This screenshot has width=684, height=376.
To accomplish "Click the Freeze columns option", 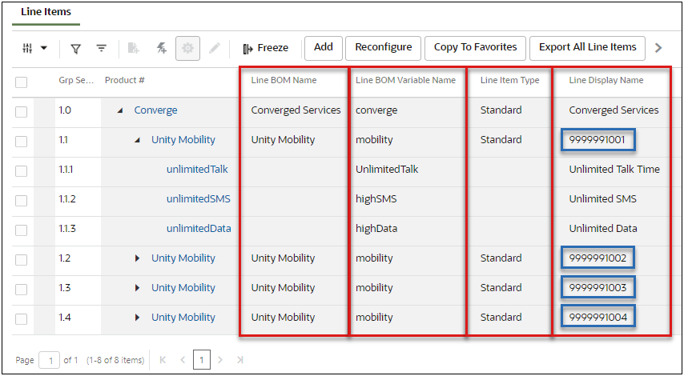I will point(265,48).
